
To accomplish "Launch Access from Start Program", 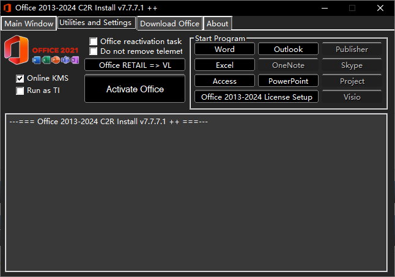I will [224, 81].
